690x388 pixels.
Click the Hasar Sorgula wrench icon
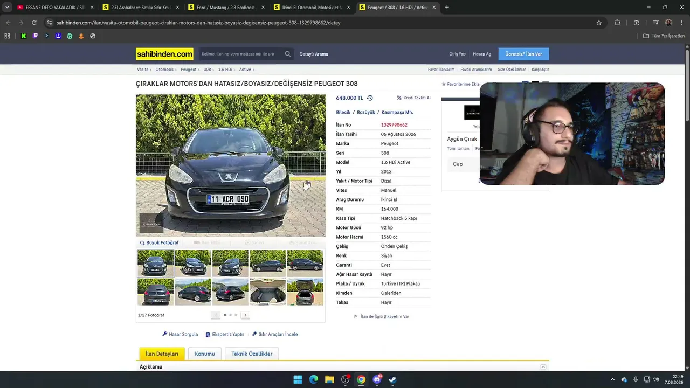click(x=165, y=334)
